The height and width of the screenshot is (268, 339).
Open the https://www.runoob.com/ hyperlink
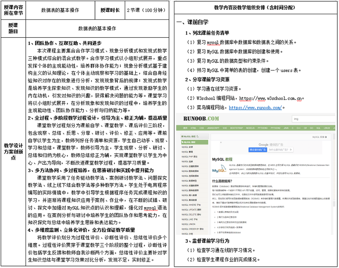click(255, 108)
